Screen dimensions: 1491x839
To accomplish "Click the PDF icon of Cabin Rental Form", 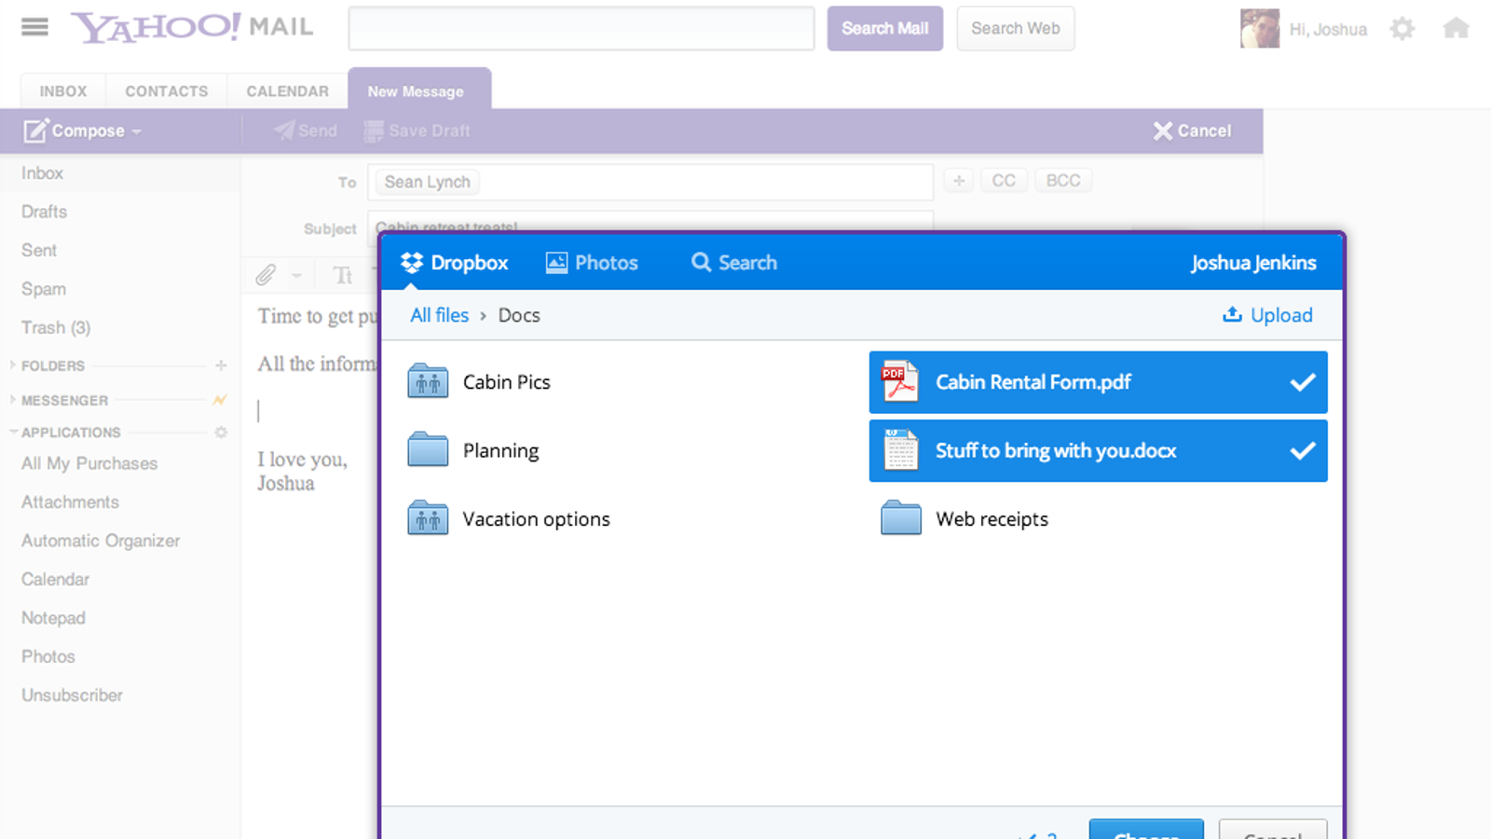I will click(x=900, y=381).
